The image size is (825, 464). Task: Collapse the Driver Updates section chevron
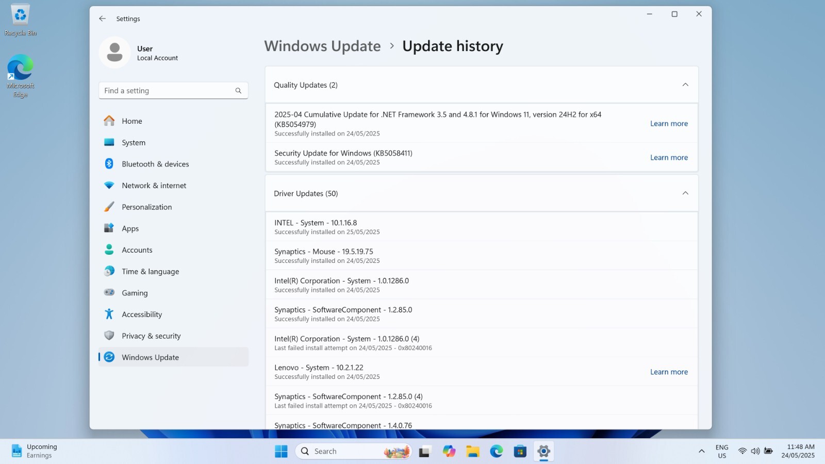[685, 193]
